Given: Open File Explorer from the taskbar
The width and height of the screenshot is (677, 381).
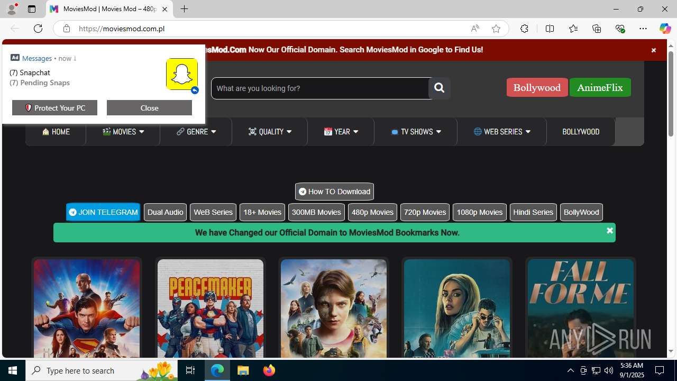Looking at the screenshot, I should click(243, 370).
